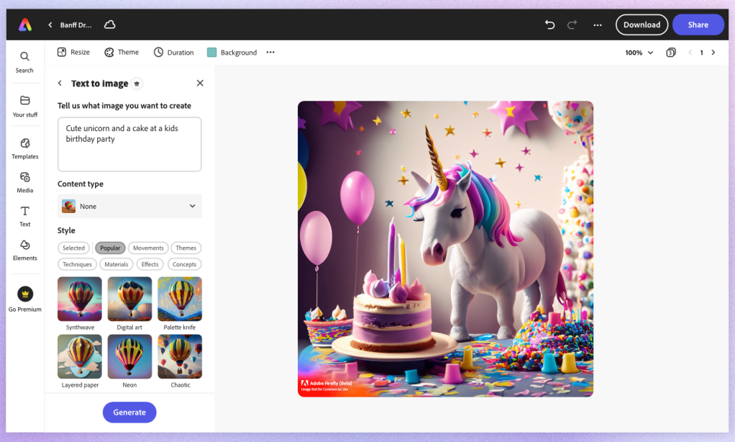The height and width of the screenshot is (442, 735).
Task: Choose the Chaotic style thumbnail
Action: coord(180,356)
